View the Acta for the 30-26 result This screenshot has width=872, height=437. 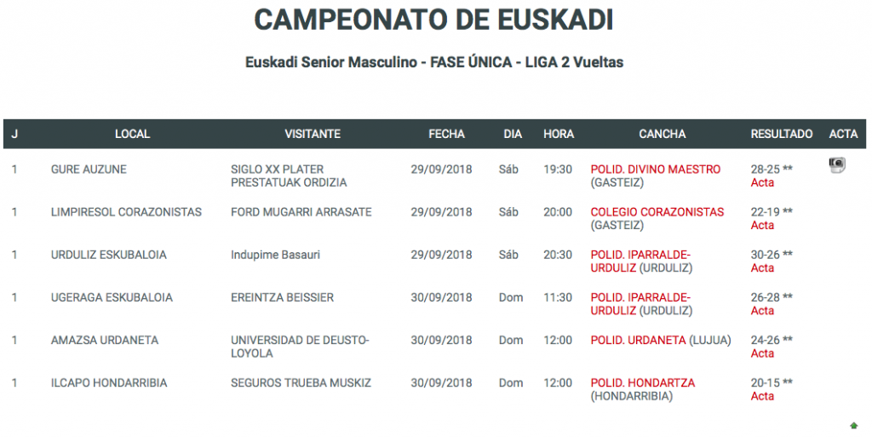click(x=762, y=268)
